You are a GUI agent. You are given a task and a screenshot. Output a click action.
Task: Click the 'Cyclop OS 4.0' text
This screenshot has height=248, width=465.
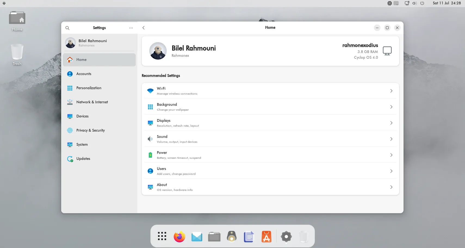[x=366, y=57]
